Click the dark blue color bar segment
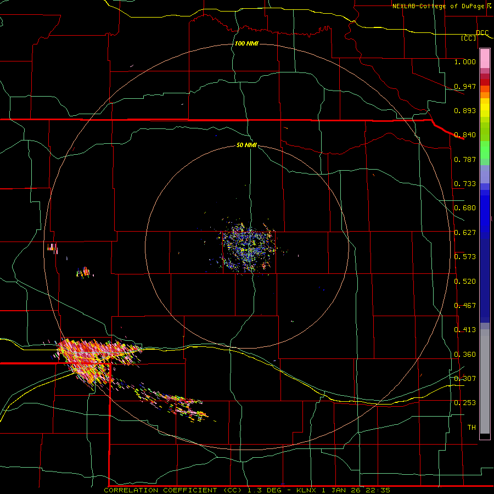 point(485,280)
